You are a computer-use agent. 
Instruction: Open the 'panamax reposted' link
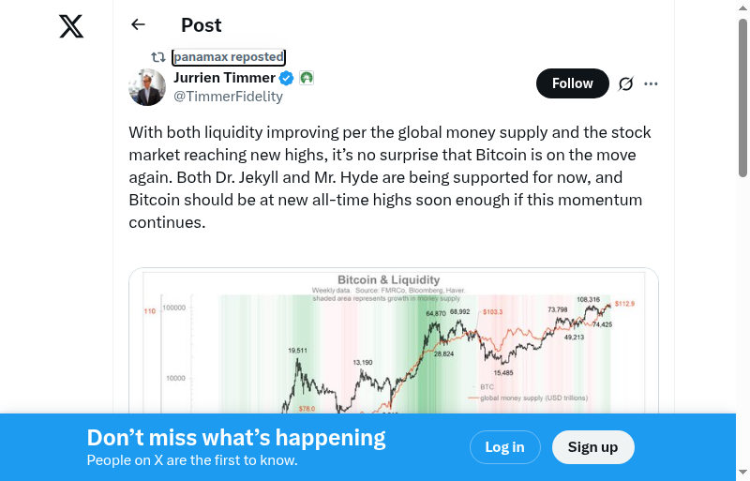coord(229,57)
